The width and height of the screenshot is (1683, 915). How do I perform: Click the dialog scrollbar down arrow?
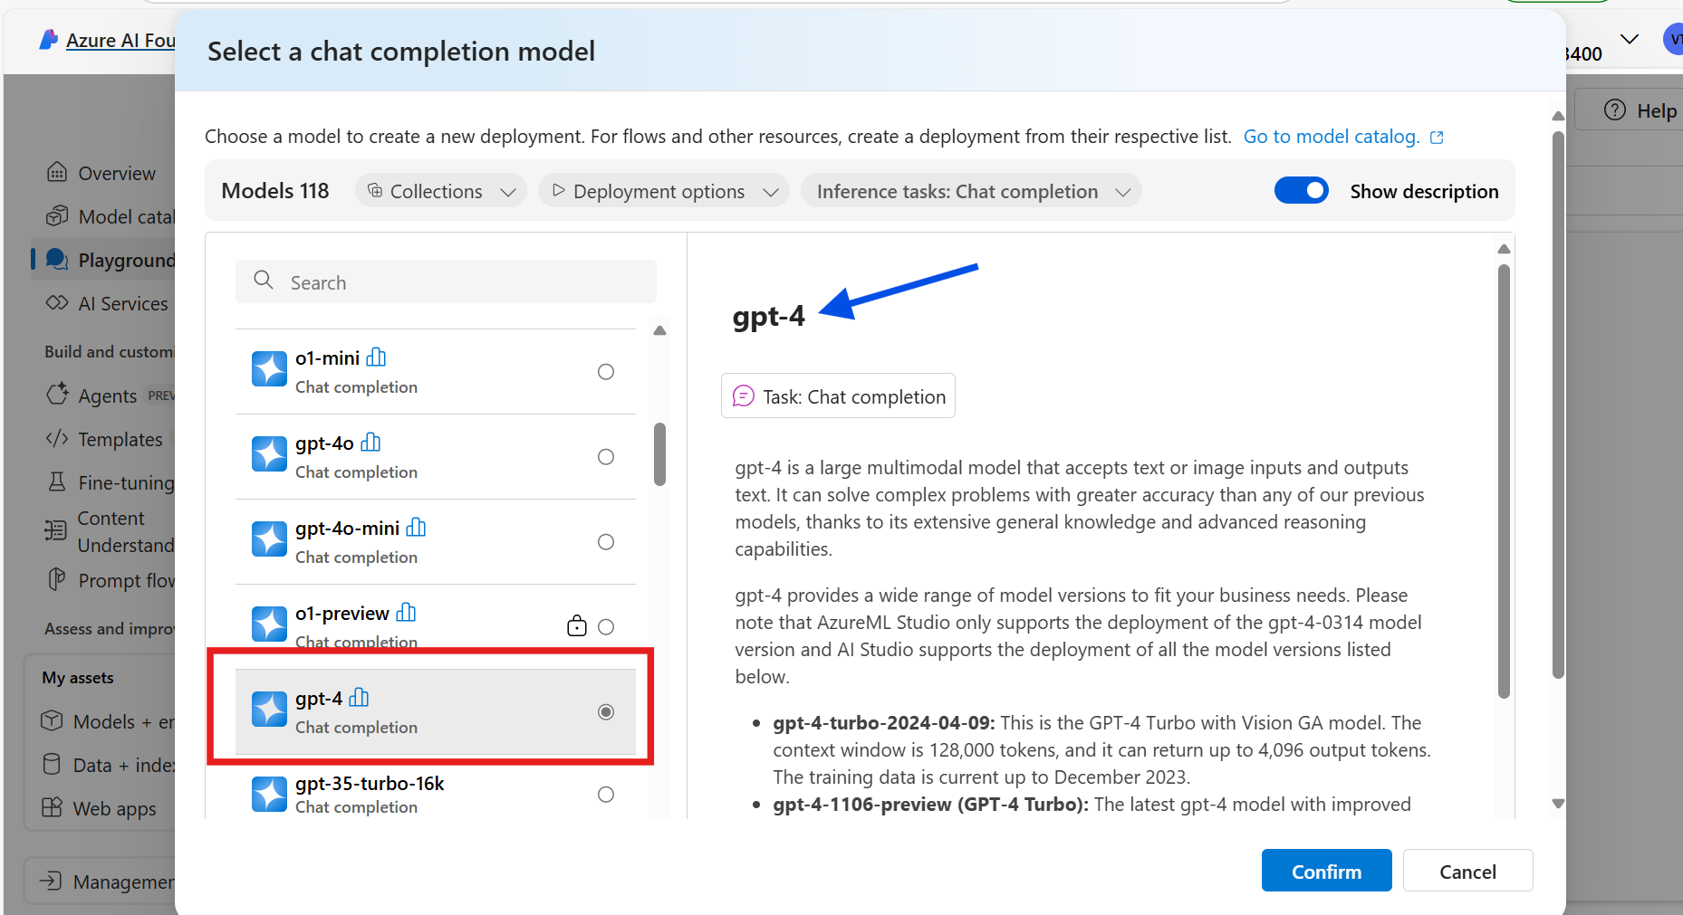pos(1558,804)
